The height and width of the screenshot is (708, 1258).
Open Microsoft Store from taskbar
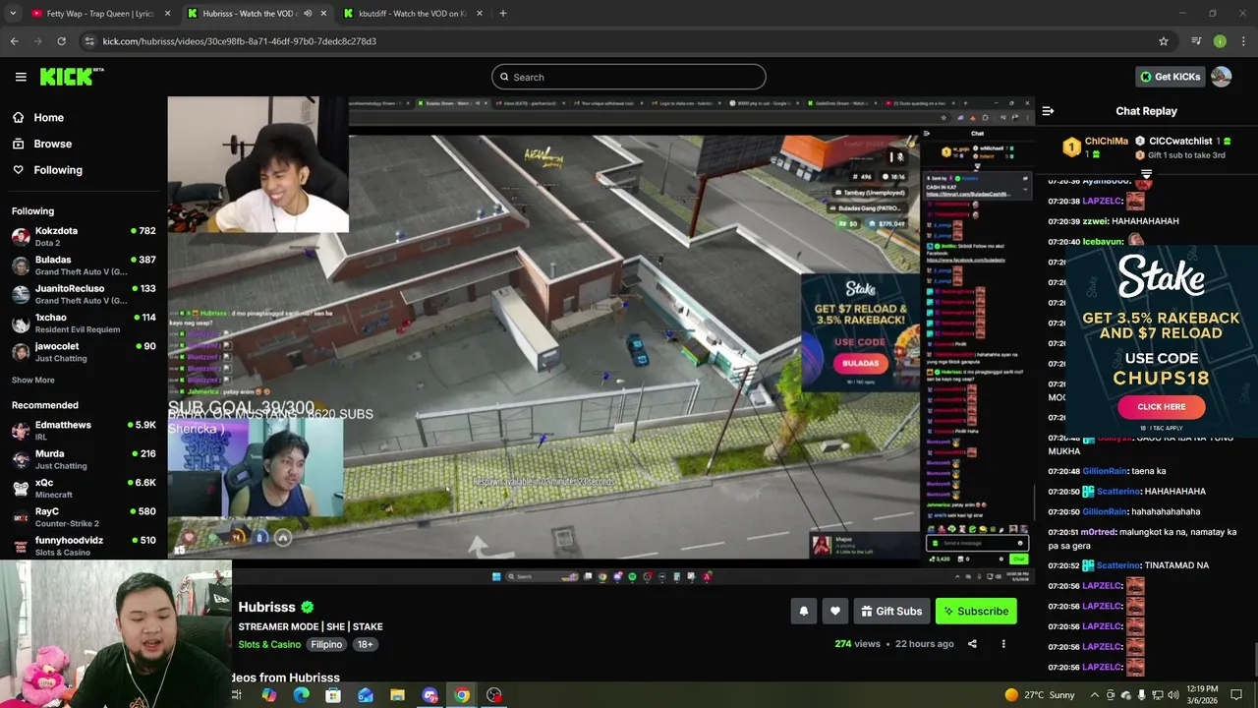pos(333,695)
